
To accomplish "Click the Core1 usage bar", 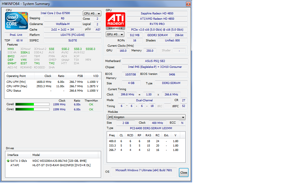I will (32, 109).
